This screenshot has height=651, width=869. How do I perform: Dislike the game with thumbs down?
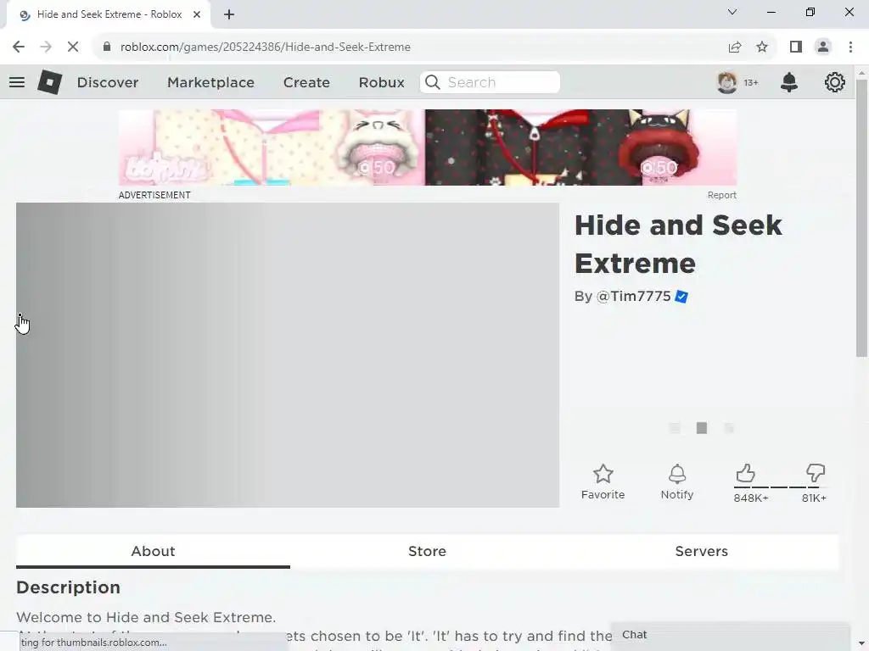tap(816, 474)
